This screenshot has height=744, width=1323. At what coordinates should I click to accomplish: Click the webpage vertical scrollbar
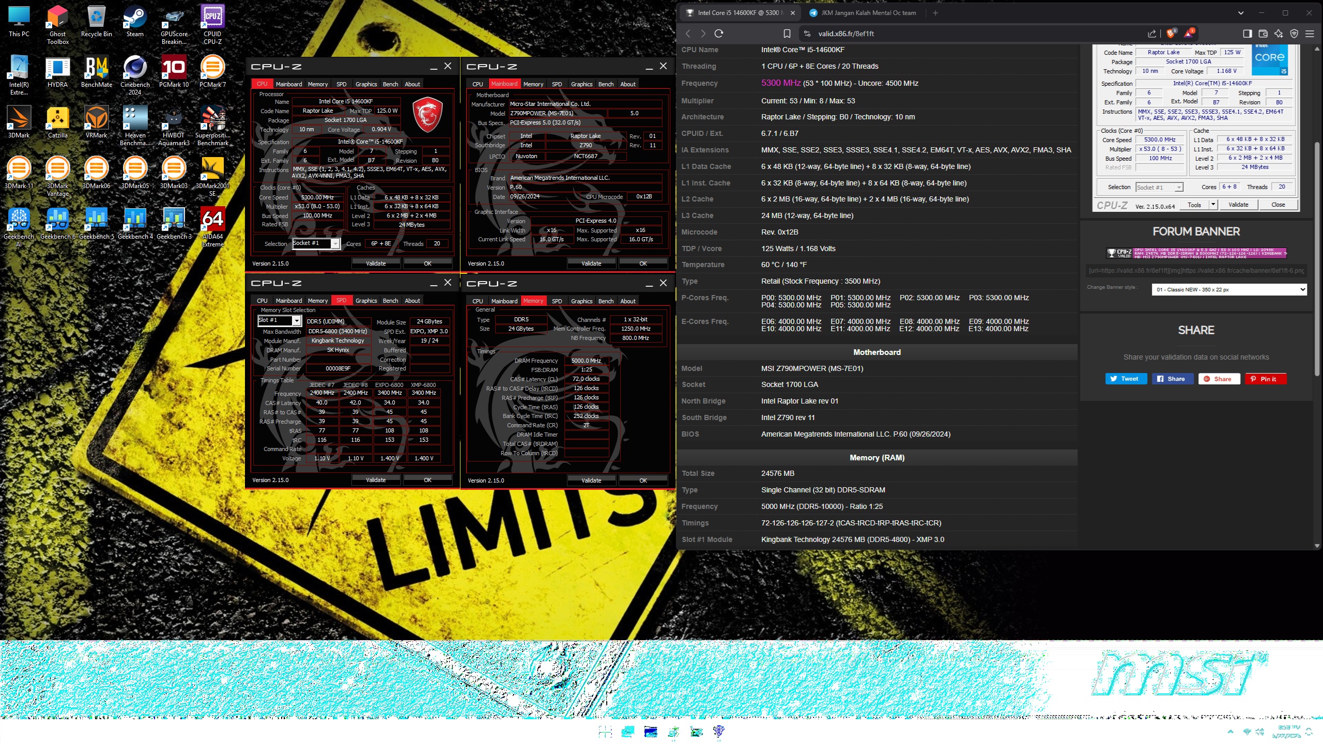coord(1317,258)
